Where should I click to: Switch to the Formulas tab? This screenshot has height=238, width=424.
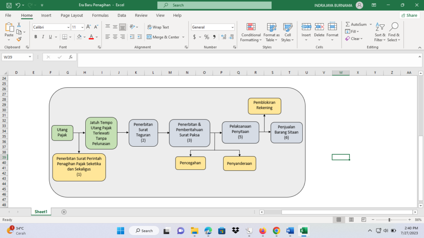(100, 15)
